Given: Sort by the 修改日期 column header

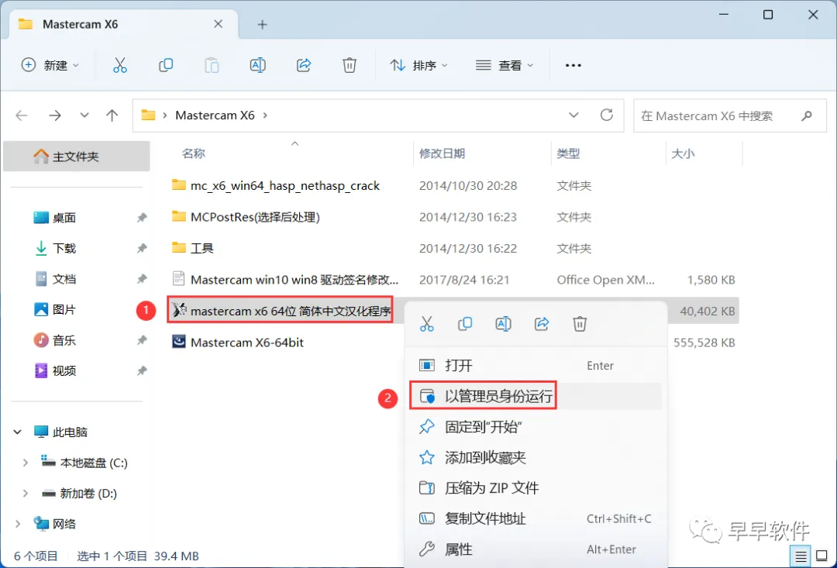Looking at the screenshot, I should 442,153.
